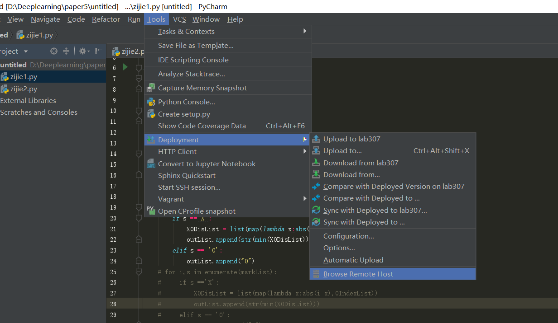Toggle the code fold marker at line 22
The width and height of the screenshot is (558, 323).
[139, 239]
